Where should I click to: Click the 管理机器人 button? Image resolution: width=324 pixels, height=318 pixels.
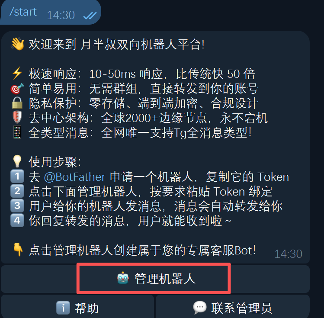tap(155, 279)
